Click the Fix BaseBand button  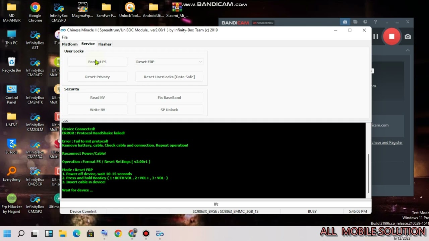pos(169,97)
